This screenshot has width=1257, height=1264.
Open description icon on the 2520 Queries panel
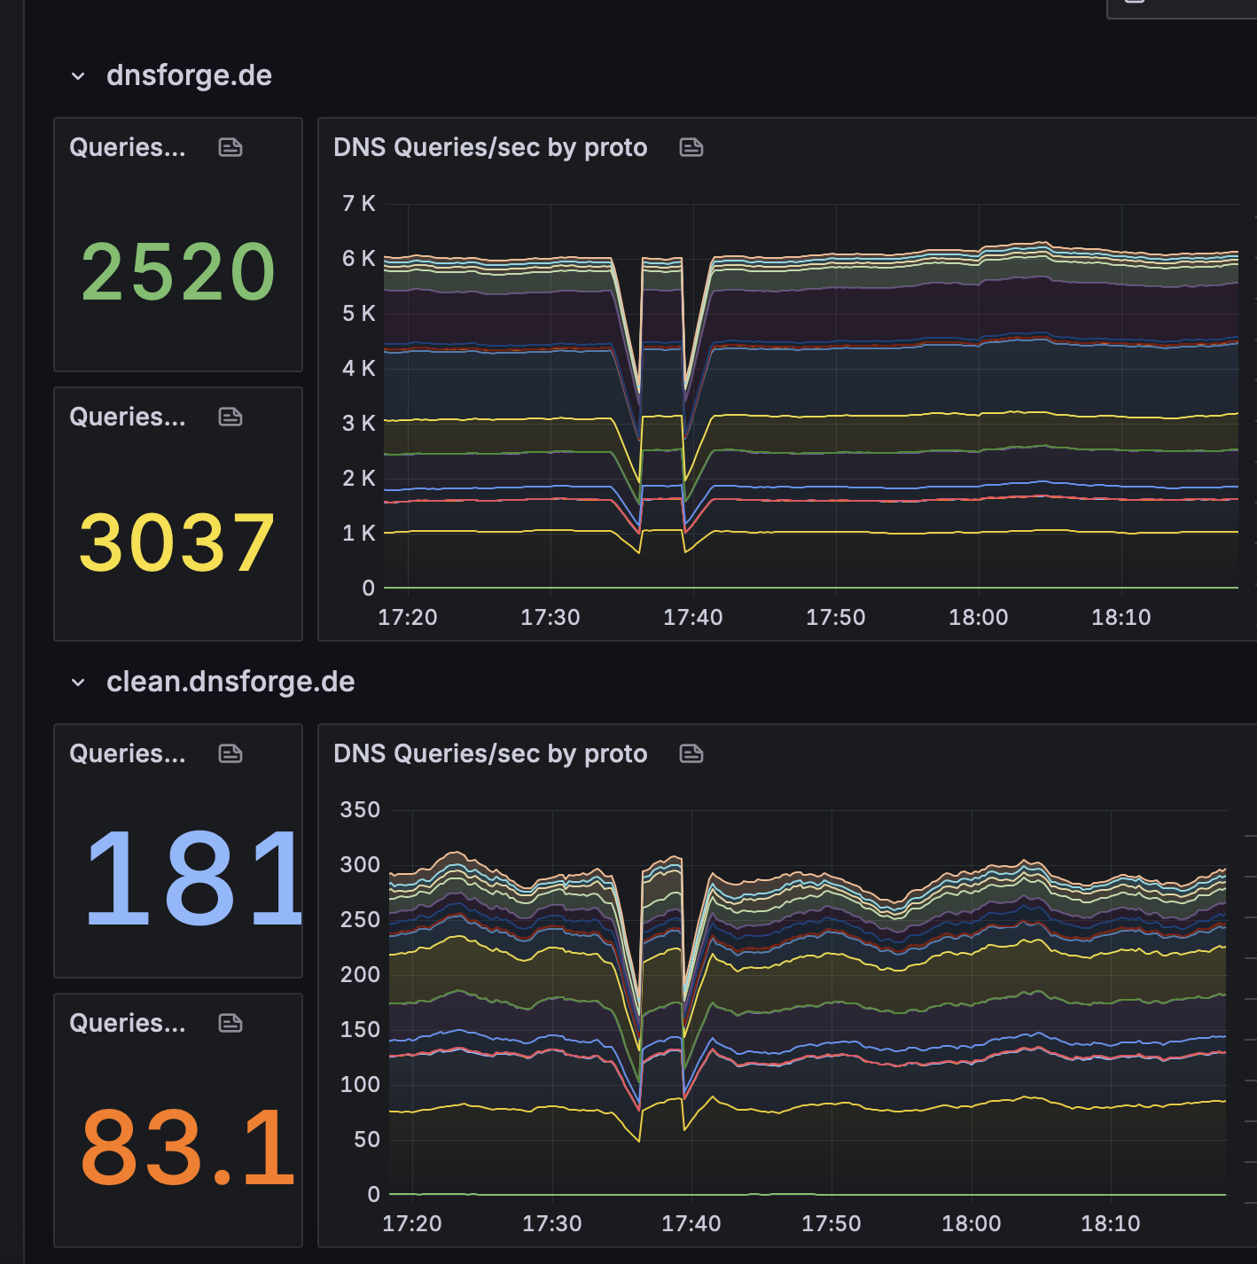230,147
